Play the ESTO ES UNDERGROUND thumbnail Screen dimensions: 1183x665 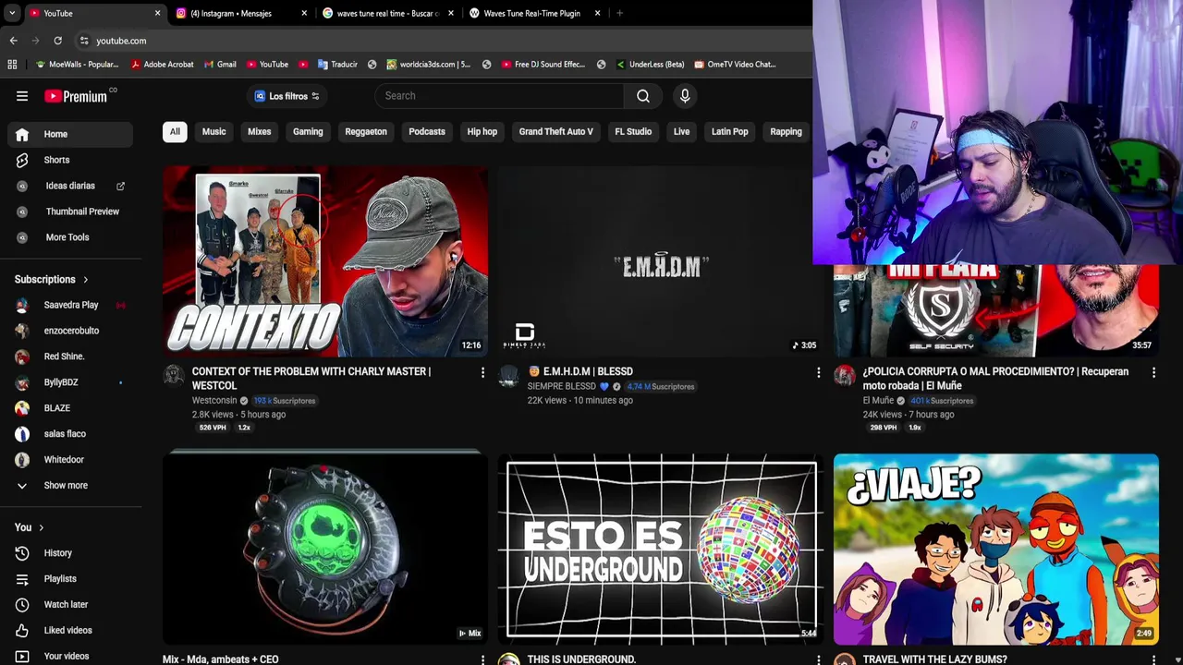(x=661, y=549)
